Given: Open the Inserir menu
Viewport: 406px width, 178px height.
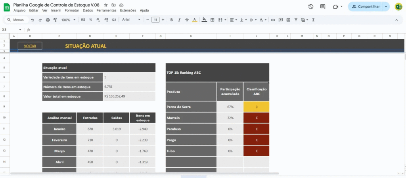Looking at the screenshot, I should (56, 10).
